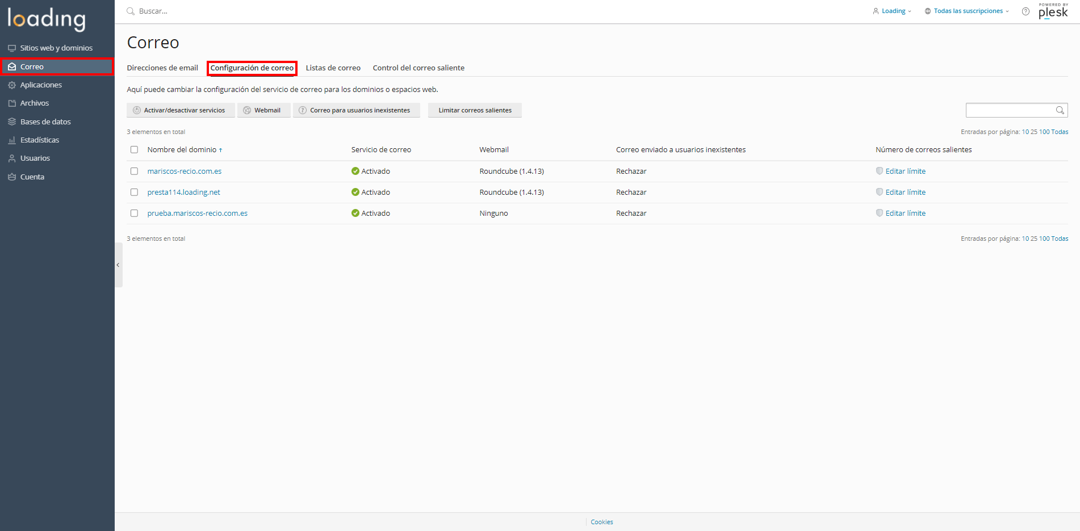Click Número de correos salientes header
Screen dimensions: 1080x531
[x=924, y=149]
